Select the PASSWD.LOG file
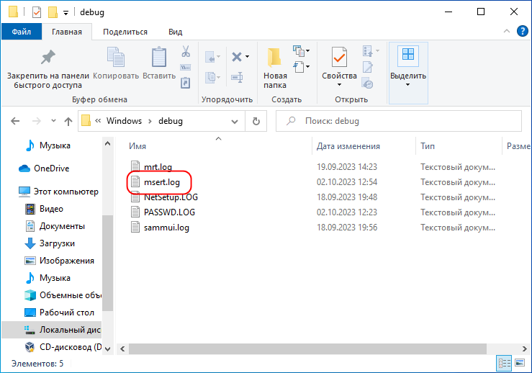Image resolution: width=532 pixels, height=373 pixels. [169, 212]
